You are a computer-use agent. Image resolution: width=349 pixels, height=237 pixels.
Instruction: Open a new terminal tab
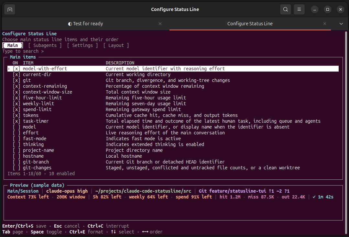pos(10,10)
